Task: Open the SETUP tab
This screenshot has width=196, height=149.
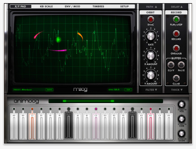Action: (124, 6)
